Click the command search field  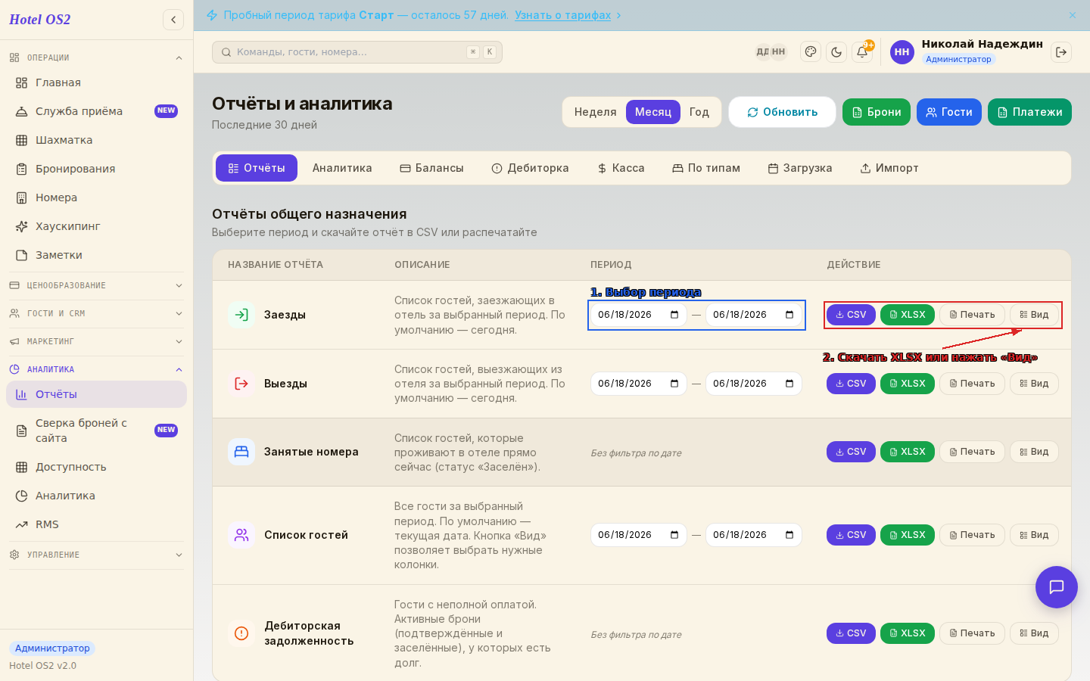tap(357, 52)
